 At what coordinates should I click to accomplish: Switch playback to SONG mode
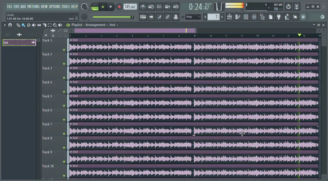tap(95, 8)
